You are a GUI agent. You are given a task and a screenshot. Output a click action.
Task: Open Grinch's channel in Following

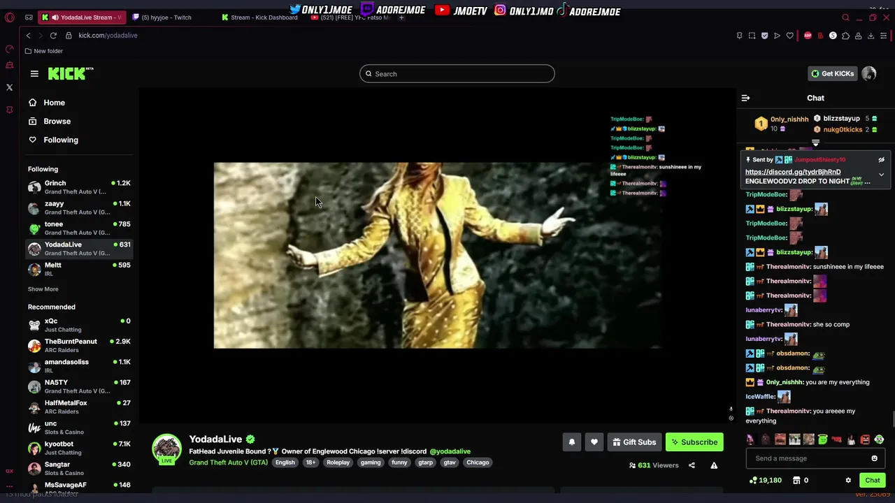[x=79, y=187]
